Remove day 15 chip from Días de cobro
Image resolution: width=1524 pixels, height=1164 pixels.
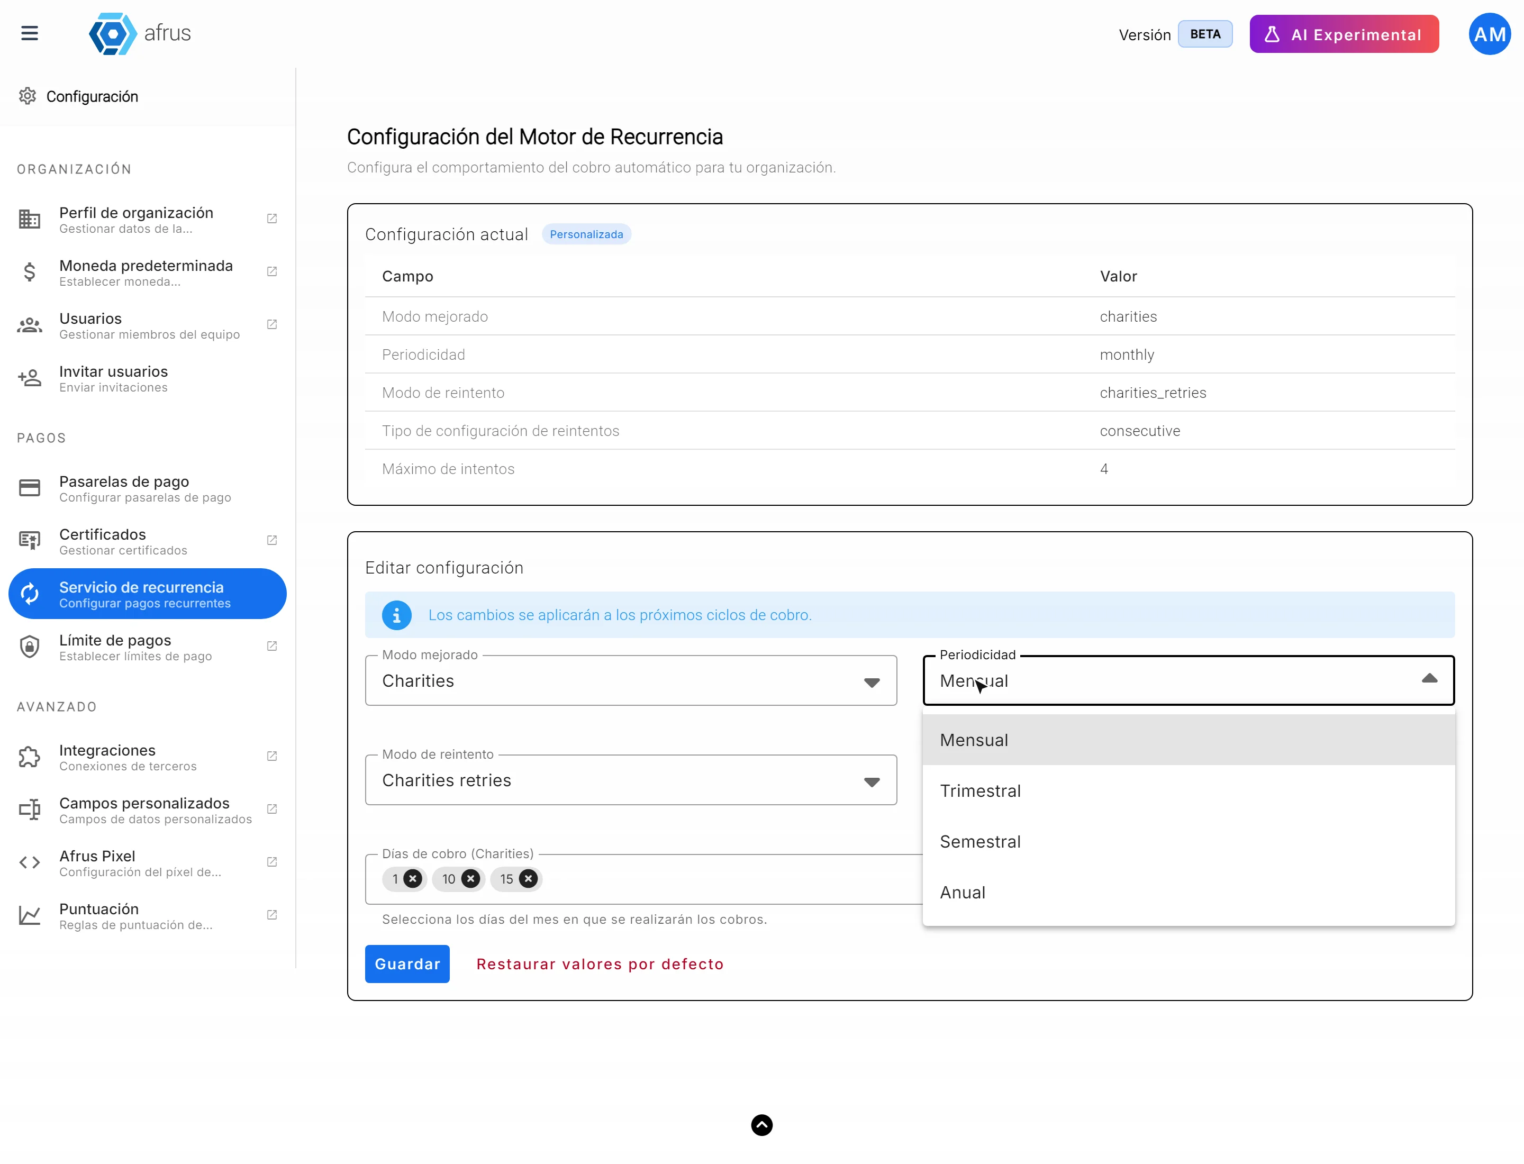528,878
